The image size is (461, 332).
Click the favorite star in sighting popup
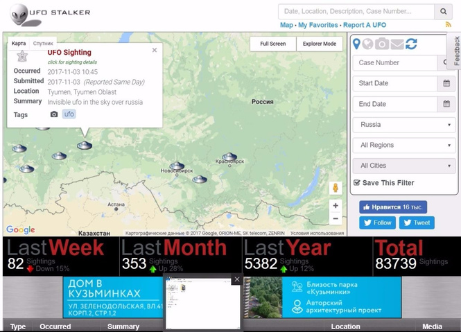(x=22, y=55)
